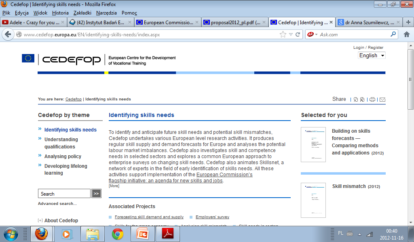Close the proposal2012_pl.pdf tab
This screenshot has width=414, height=242.
(x=264, y=22)
